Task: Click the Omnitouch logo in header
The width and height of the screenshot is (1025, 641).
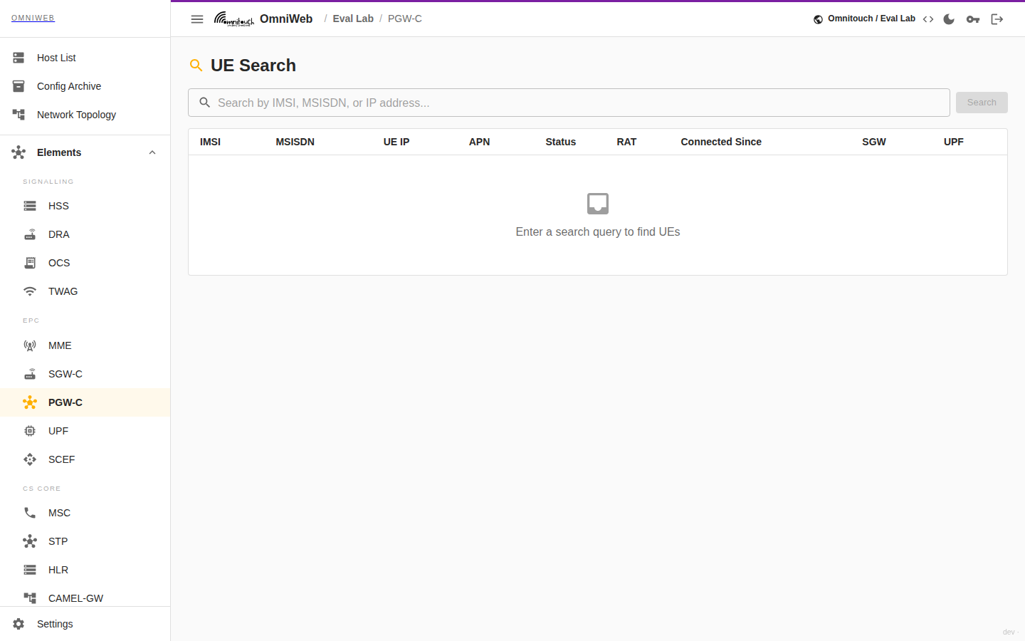Action: pyautogui.click(x=234, y=19)
